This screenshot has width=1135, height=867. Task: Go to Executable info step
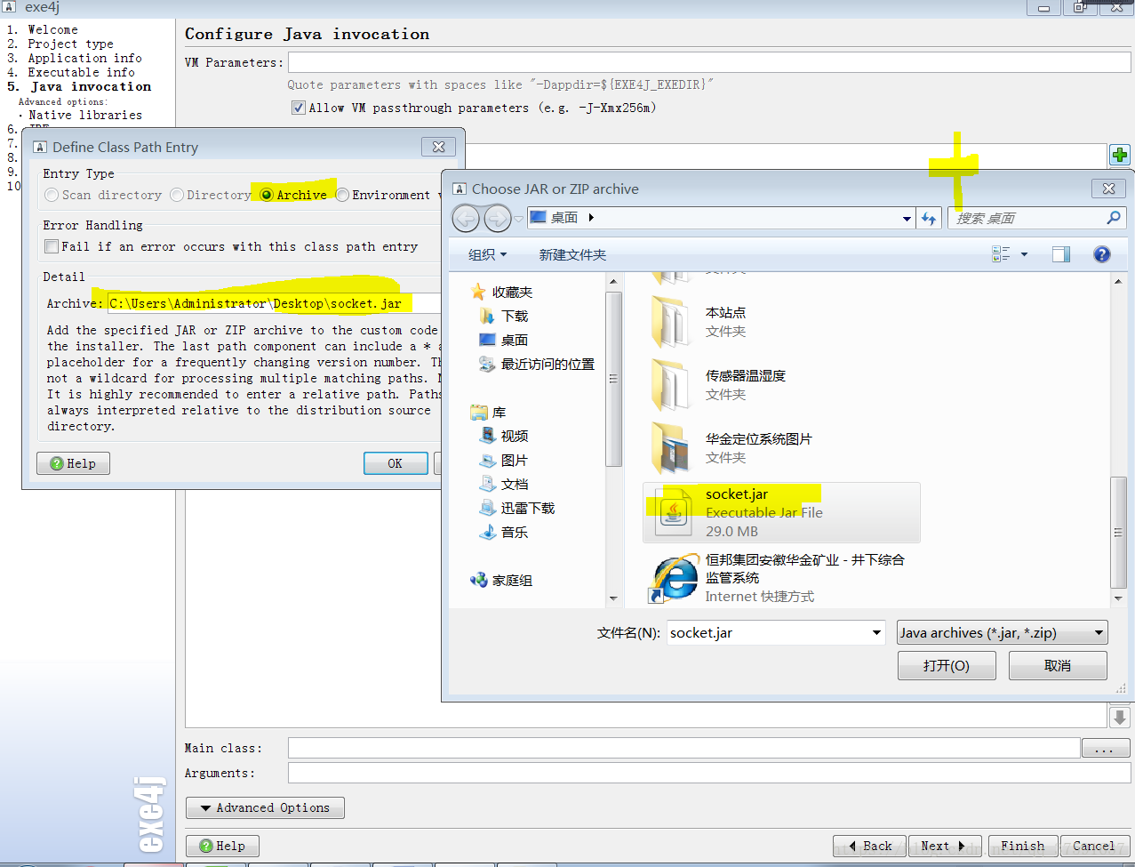click(x=81, y=72)
